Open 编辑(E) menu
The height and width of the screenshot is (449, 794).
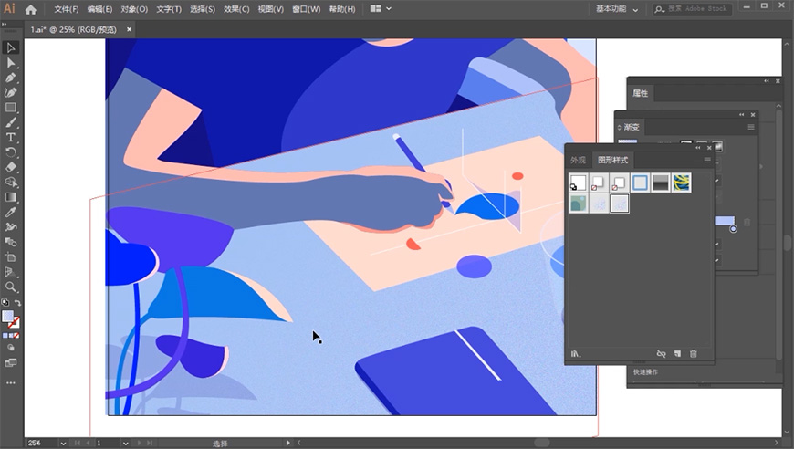pyautogui.click(x=99, y=9)
